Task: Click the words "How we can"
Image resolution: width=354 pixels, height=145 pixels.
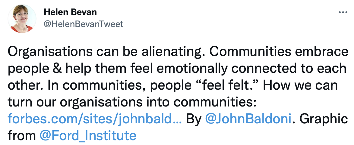Action: [300, 85]
